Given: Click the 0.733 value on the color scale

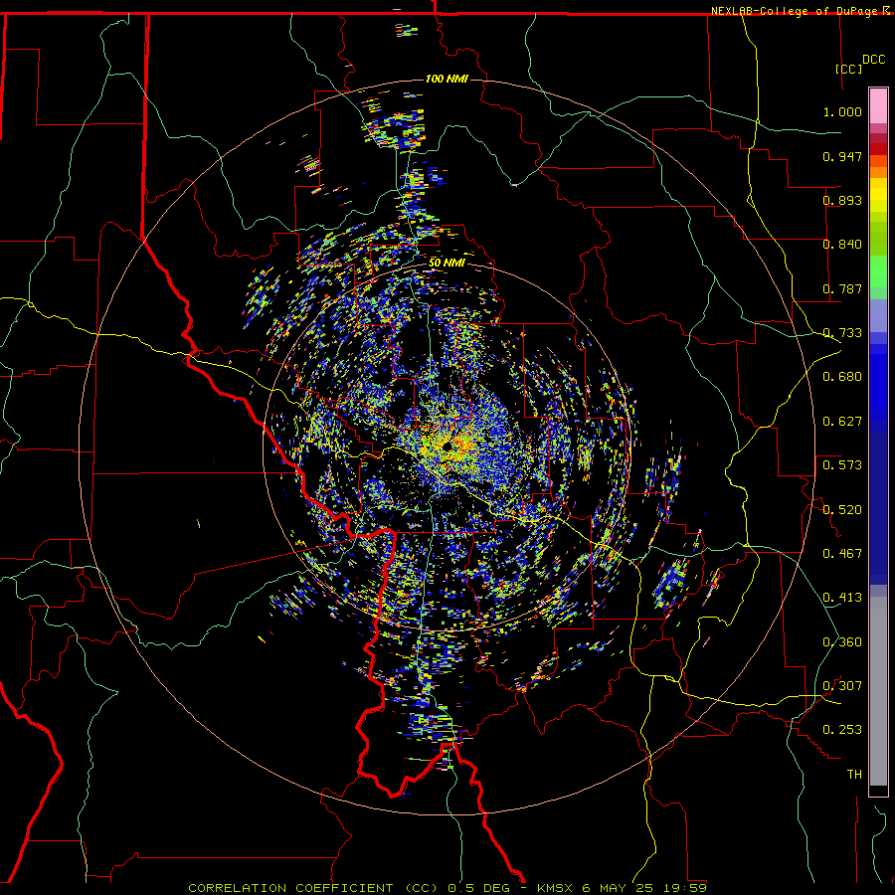Looking at the screenshot, I should (x=842, y=333).
